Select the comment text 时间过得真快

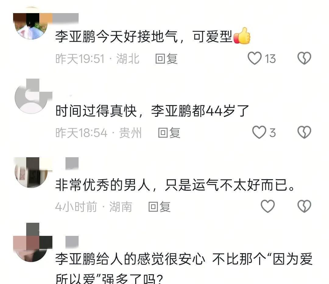[96, 111]
